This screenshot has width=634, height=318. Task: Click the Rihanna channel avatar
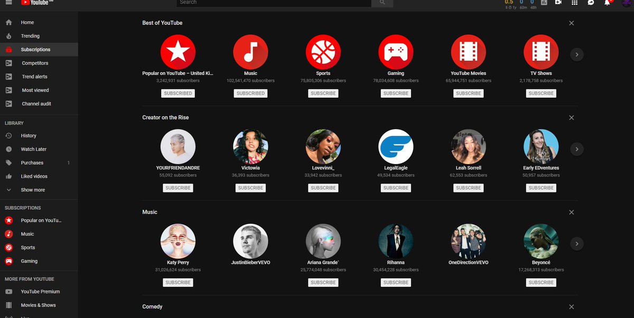[x=396, y=241]
